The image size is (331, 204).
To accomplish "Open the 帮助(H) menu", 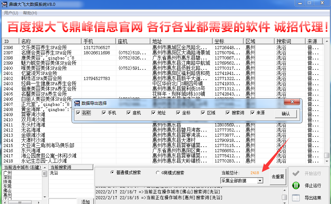I will (30, 13).
